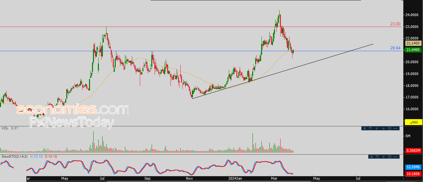Click the green 21.0400 current price tag
423x182 pixels.
(x=413, y=50)
